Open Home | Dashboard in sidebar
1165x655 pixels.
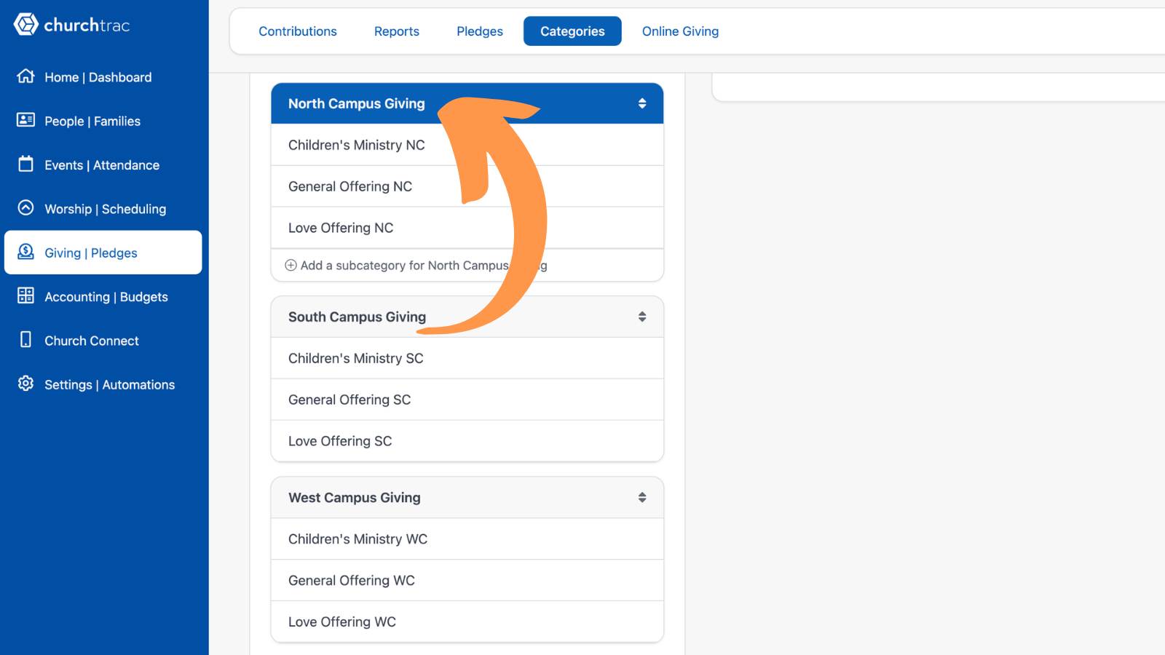[x=103, y=77]
